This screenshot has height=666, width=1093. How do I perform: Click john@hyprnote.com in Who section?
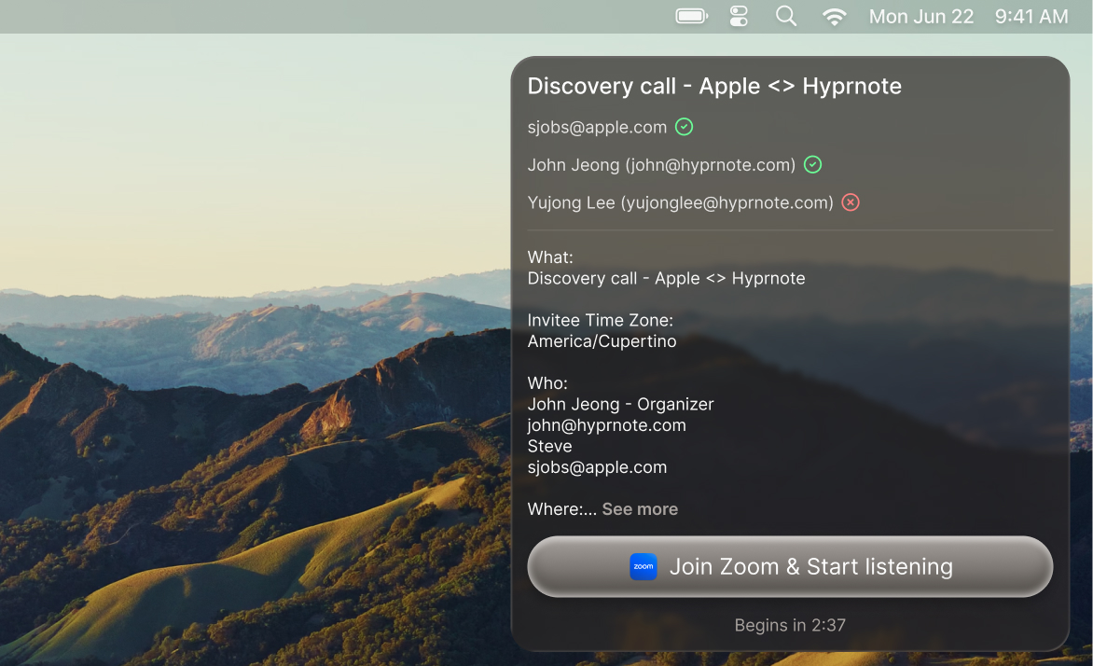point(606,424)
